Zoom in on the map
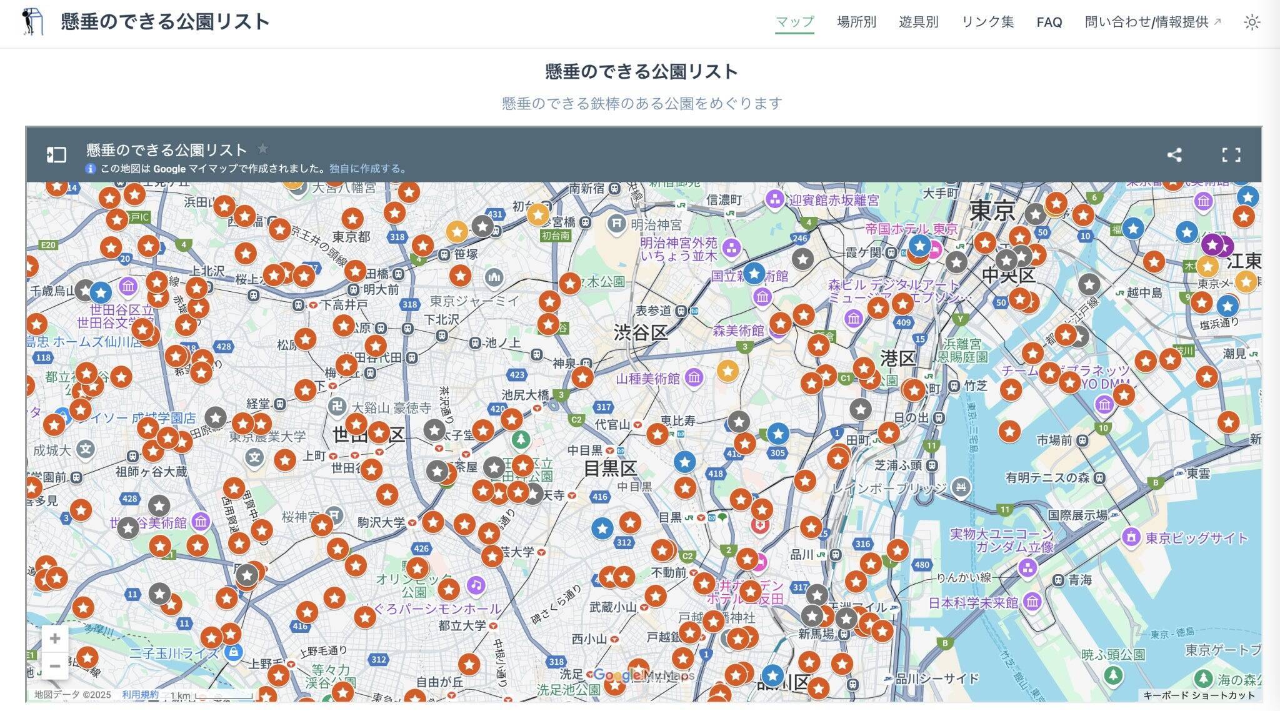1280x711 pixels. 55,639
